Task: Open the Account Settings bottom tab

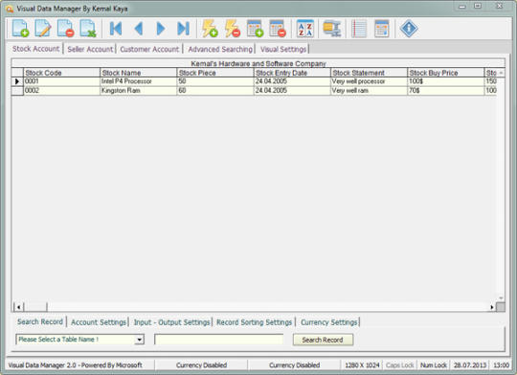Action: coord(99,322)
